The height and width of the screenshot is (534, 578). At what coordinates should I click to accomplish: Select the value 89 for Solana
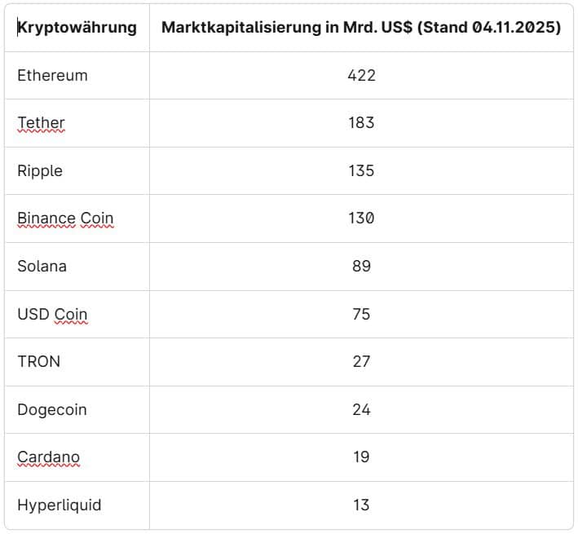361,266
